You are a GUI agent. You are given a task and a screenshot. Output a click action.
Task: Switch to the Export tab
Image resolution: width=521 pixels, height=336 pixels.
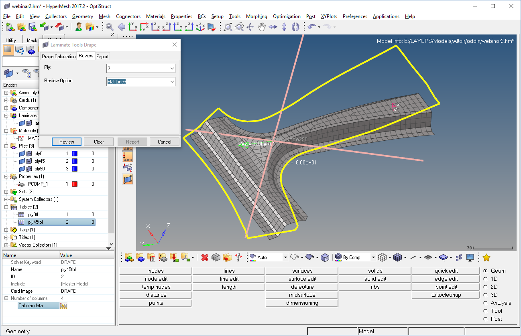pos(102,57)
